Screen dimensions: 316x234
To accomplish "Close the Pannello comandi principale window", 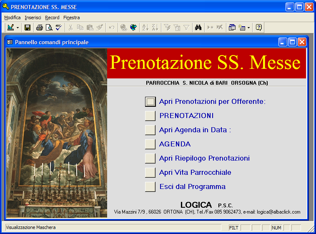I will coord(302,42).
